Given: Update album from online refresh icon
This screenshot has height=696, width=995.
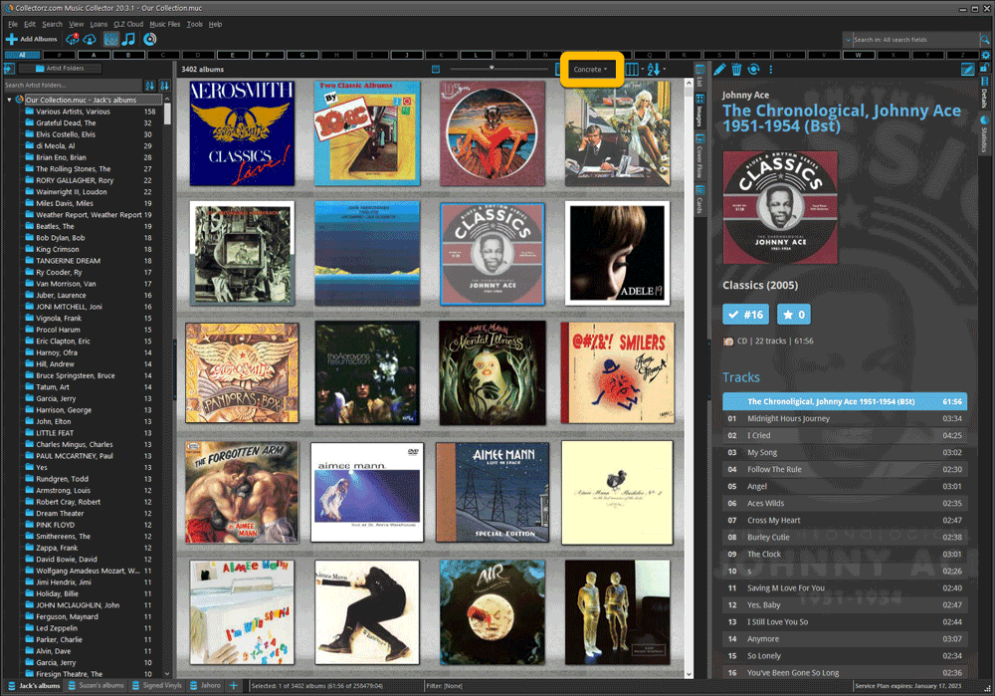Looking at the screenshot, I should pos(753,70).
